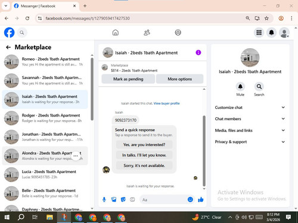Open Chrome's three-dot menu

click(x=291, y=18)
